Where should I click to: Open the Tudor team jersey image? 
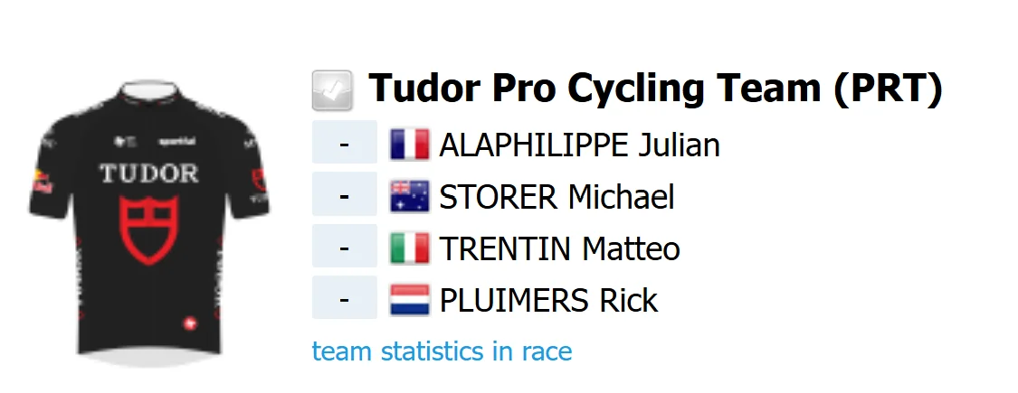click(x=148, y=224)
